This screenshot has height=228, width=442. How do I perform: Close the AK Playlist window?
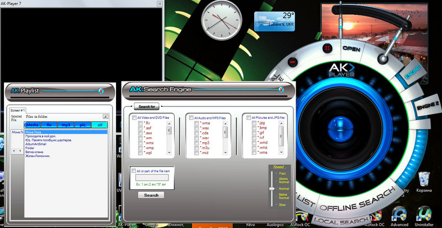pyautogui.click(x=101, y=91)
